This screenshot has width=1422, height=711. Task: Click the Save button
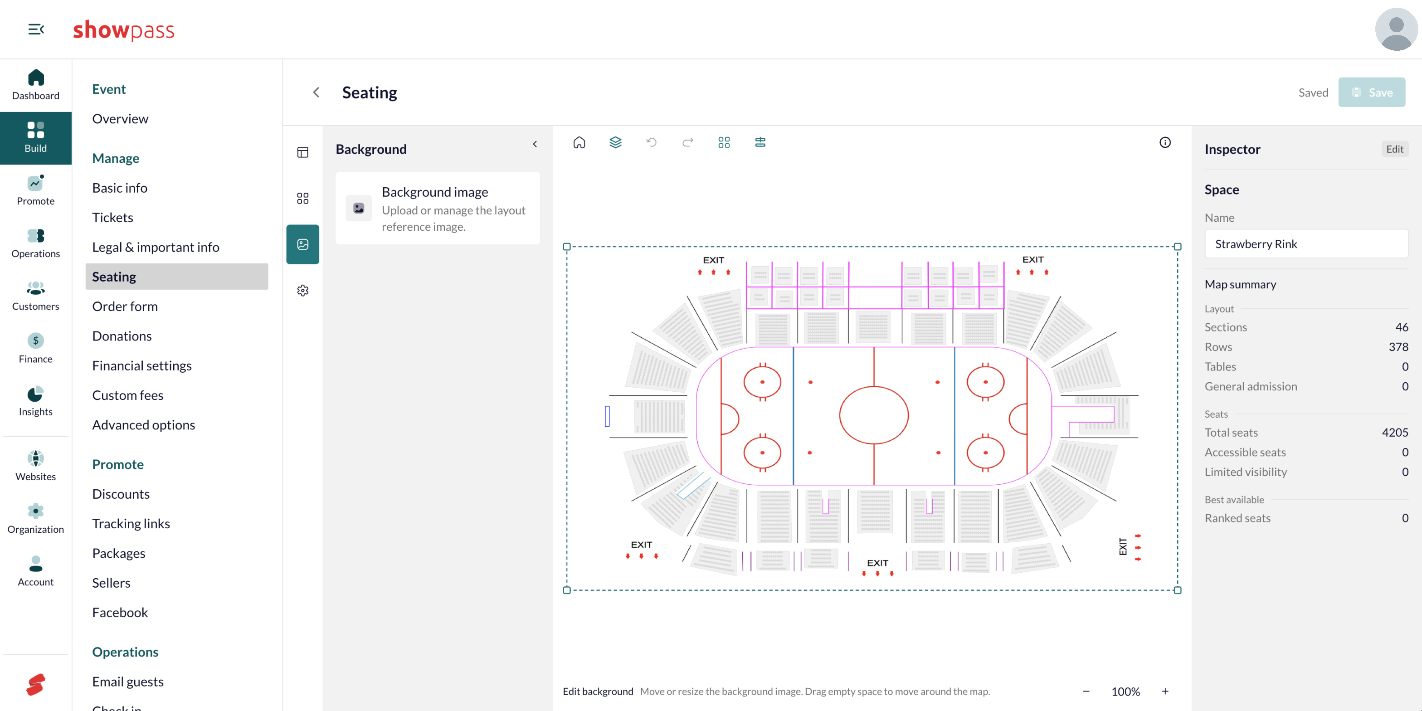[x=1371, y=92]
